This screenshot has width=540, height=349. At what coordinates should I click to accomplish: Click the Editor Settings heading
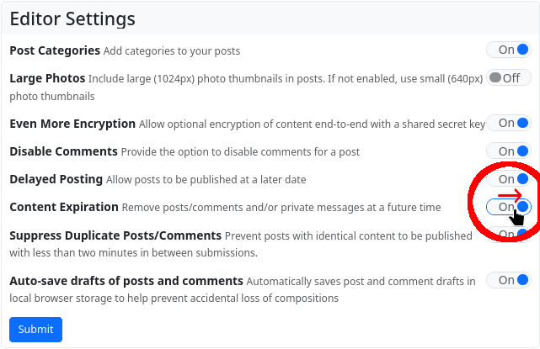(72, 19)
